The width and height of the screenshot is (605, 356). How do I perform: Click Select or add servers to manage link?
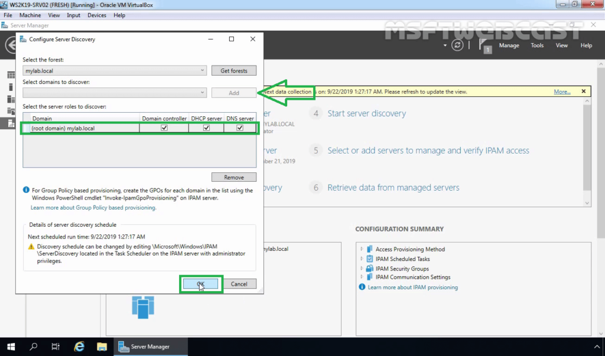tap(428, 151)
